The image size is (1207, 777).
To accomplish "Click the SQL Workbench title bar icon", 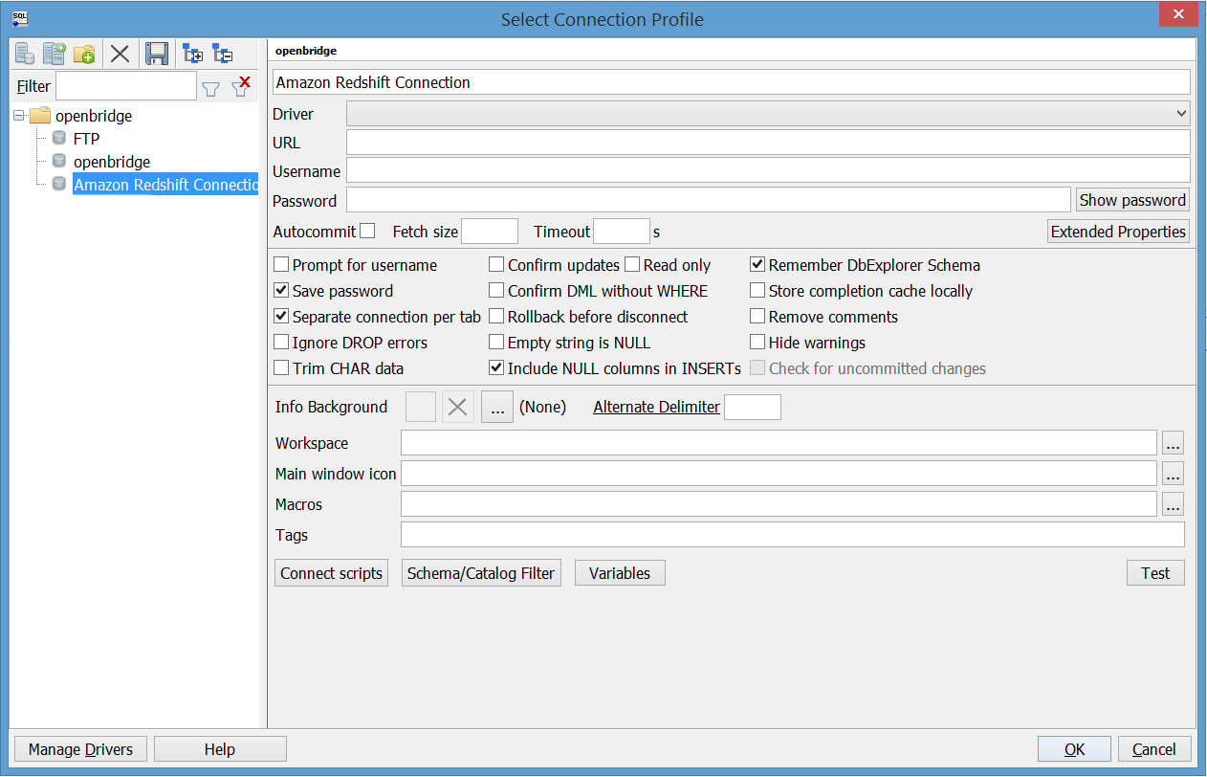I will tap(20, 18).
